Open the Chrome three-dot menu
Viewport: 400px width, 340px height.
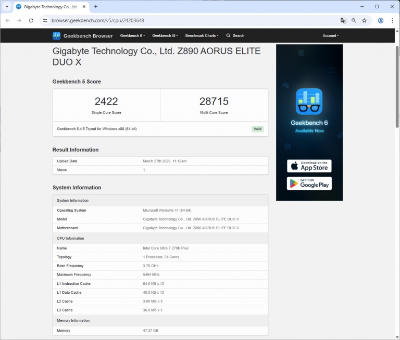pos(392,20)
